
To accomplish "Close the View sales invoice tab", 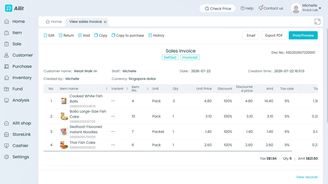I will (105, 22).
